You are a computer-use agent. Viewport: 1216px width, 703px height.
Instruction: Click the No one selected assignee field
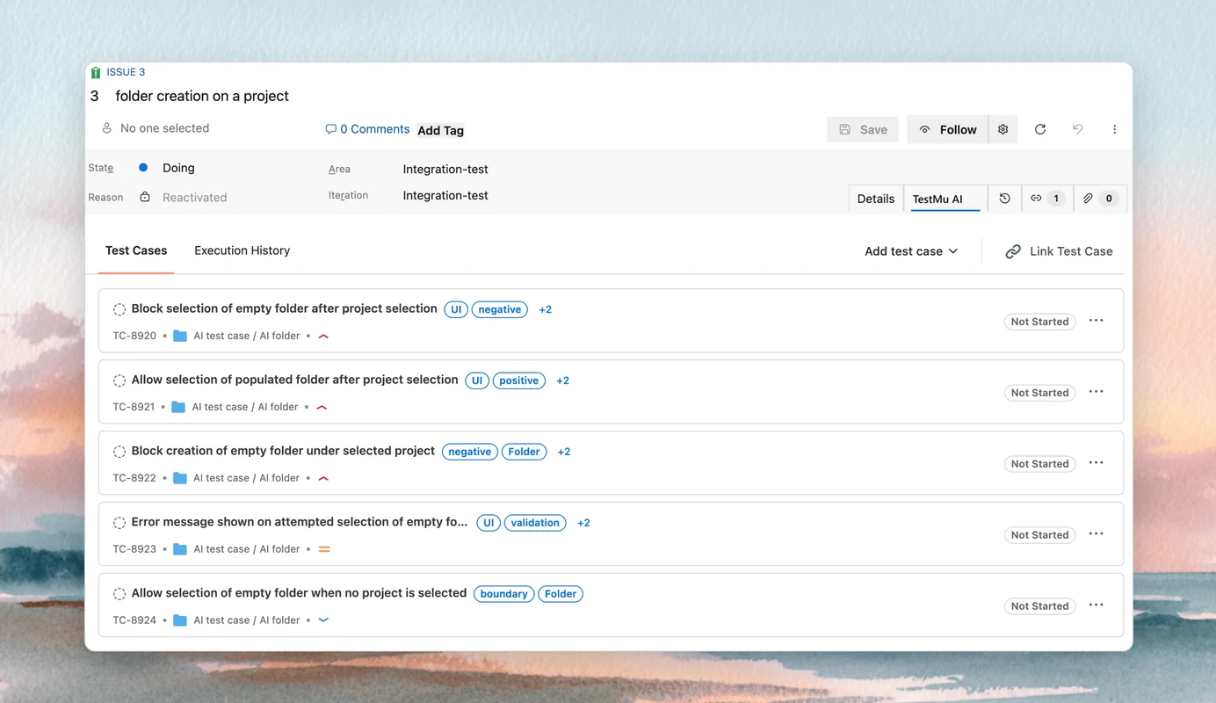tap(164, 128)
